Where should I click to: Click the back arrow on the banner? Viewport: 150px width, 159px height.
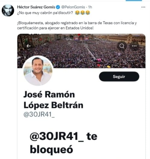(x=28, y=46)
